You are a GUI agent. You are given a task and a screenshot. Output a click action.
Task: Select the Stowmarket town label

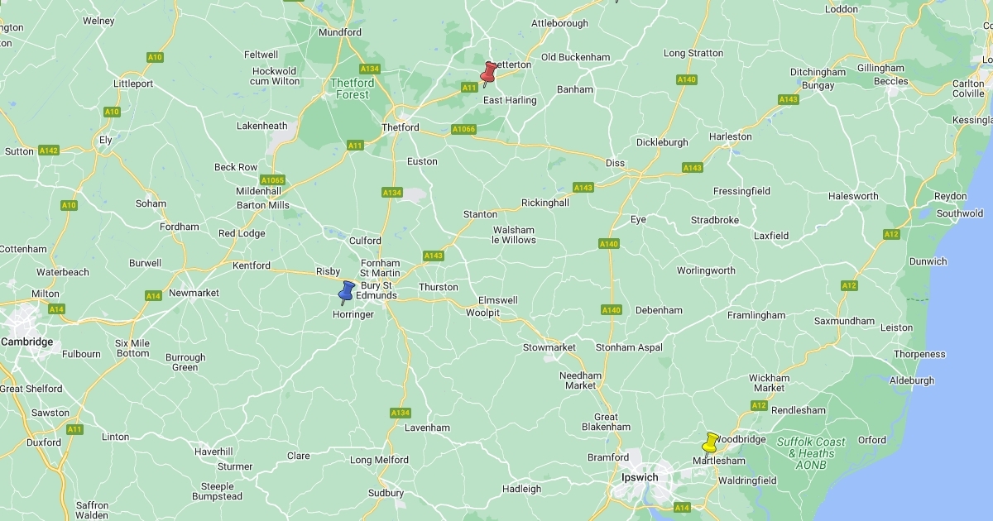click(549, 347)
